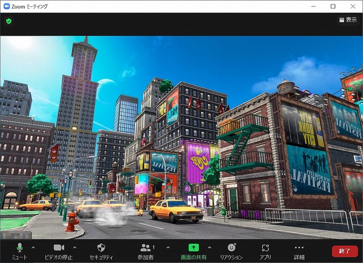Open the 表示 view layout menu
The width and height of the screenshot is (363, 263).
[348, 20]
